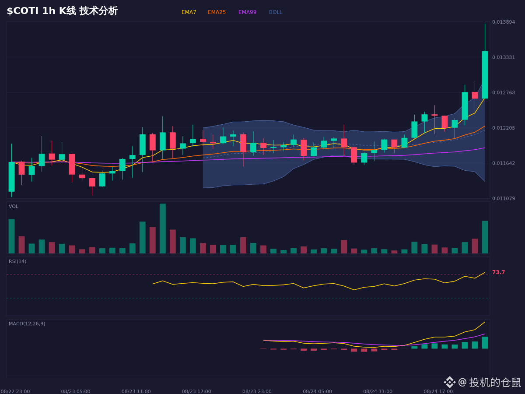Image resolution: width=525 pixels, height=394 pixels.
Task: Click the $COTI 1h chart title
Action: (62, 11)
